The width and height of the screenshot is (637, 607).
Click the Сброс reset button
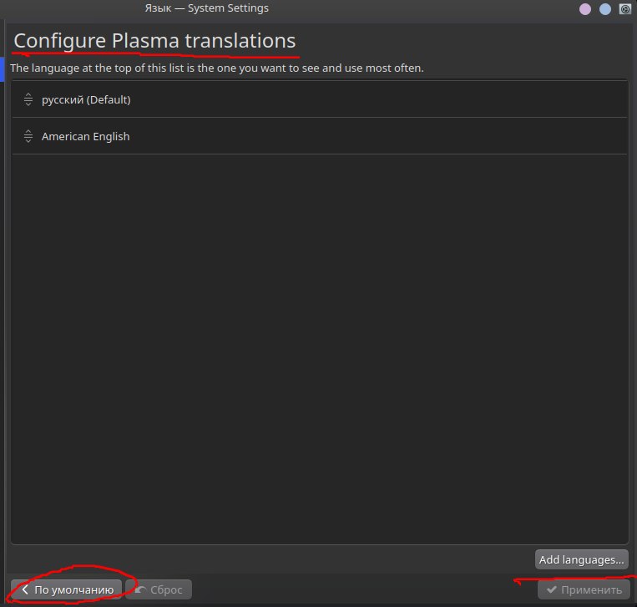point(159,589)
